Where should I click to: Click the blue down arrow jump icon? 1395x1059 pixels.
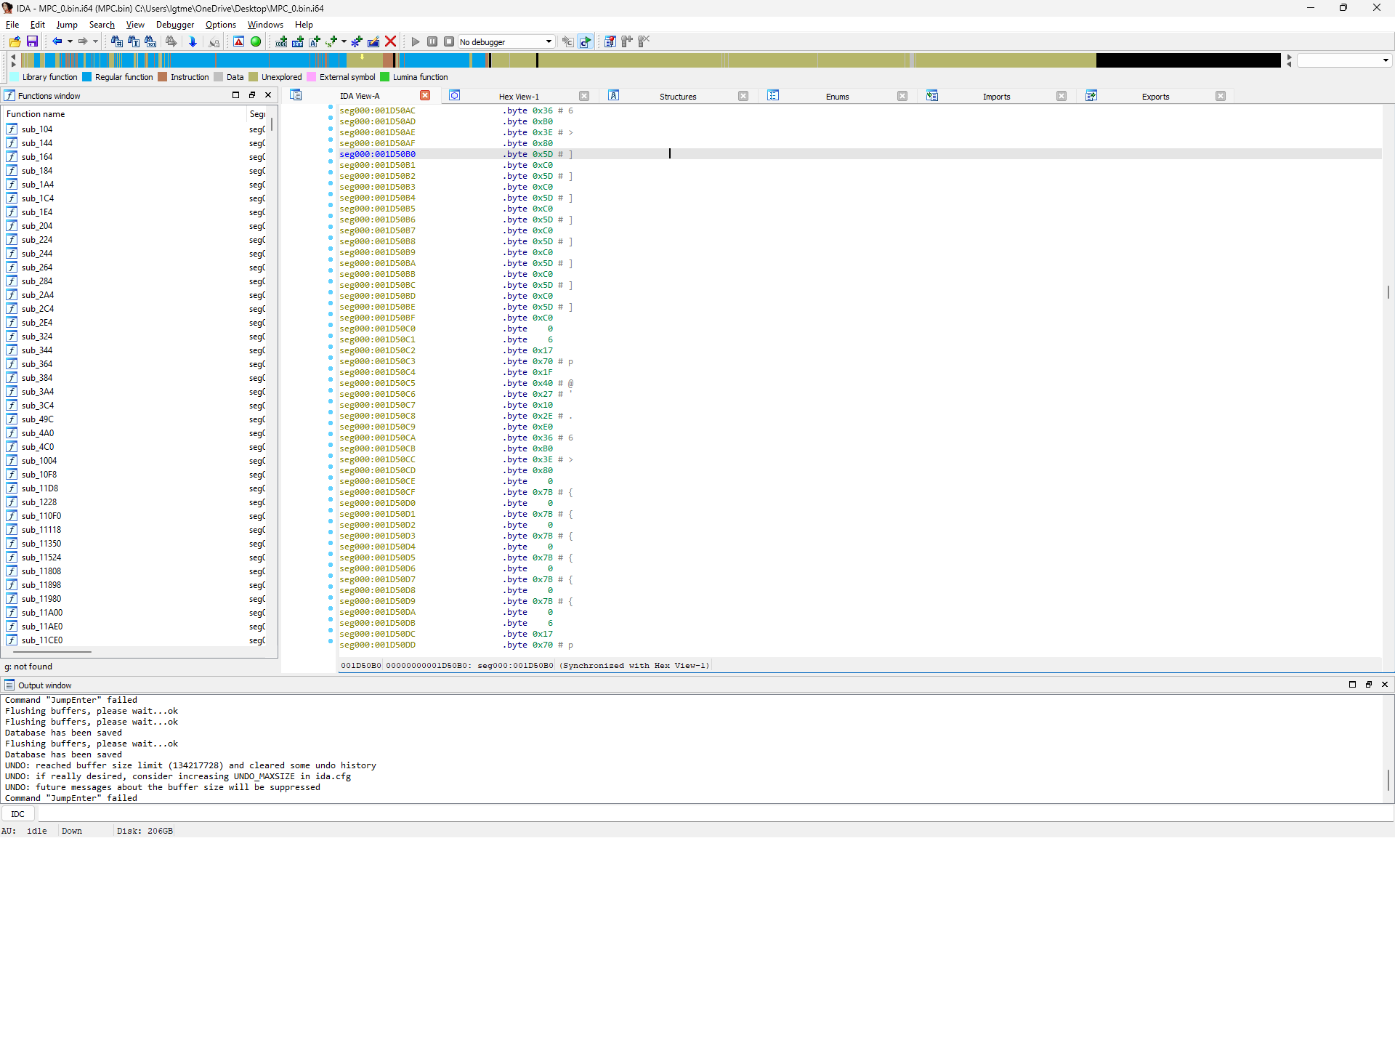[x=193, y=41]
